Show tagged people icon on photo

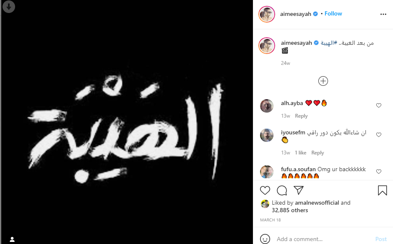coord(12,239)
